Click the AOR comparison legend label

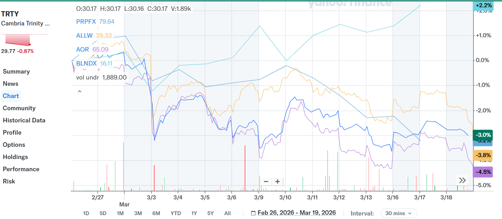(x=83, y=50)
